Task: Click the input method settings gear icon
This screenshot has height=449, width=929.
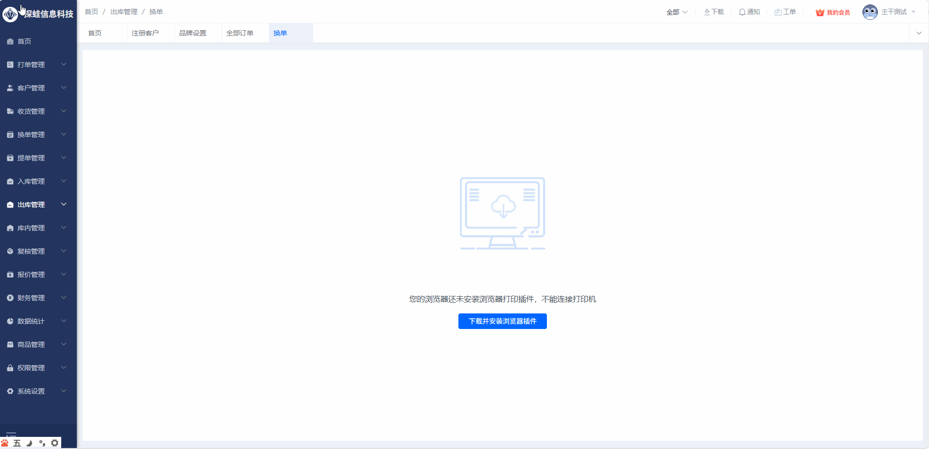Action: [55, 443]
